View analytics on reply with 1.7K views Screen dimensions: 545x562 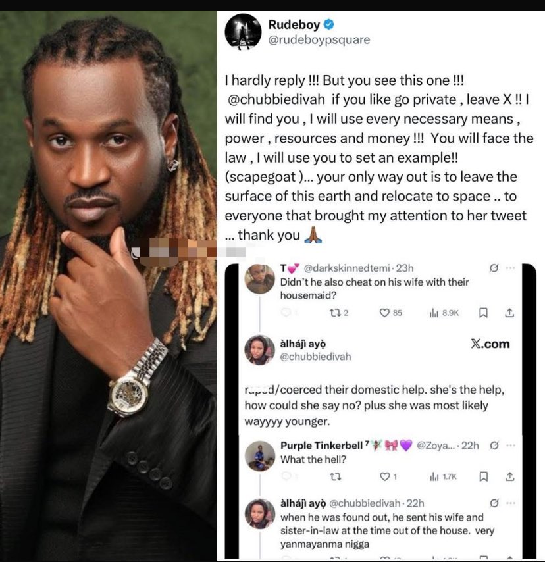[443, 476]
